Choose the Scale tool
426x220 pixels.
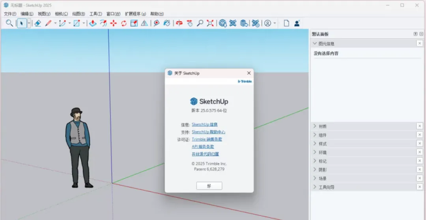point(134,23)
